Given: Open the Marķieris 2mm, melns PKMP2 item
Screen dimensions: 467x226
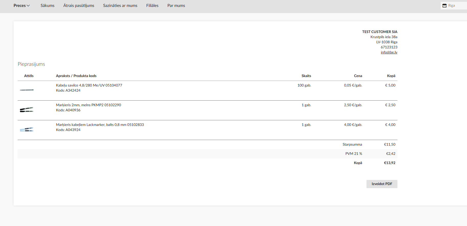Looking at the screenshot, I should (88, 105).
